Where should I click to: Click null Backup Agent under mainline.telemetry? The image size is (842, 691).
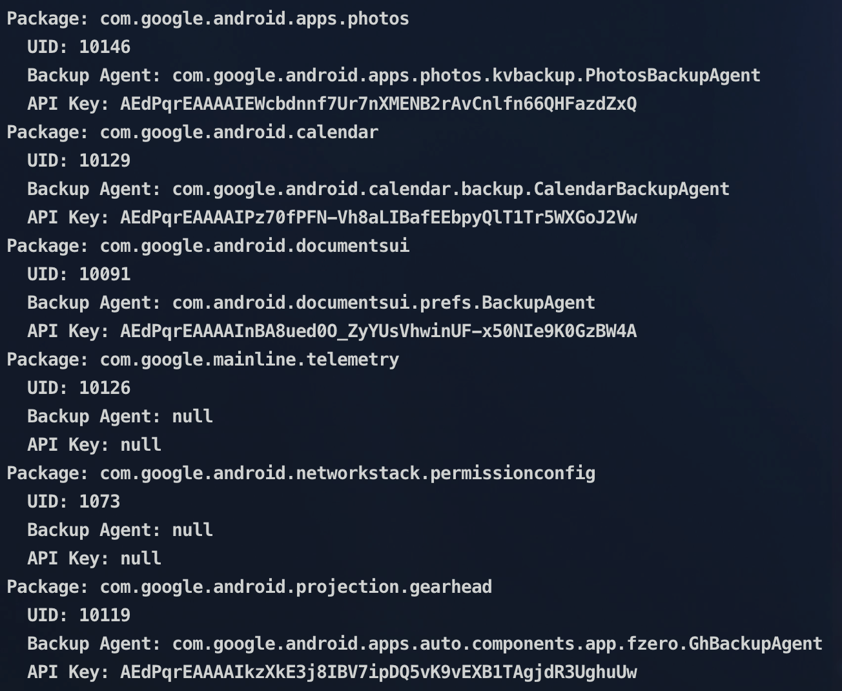(192, 417)
